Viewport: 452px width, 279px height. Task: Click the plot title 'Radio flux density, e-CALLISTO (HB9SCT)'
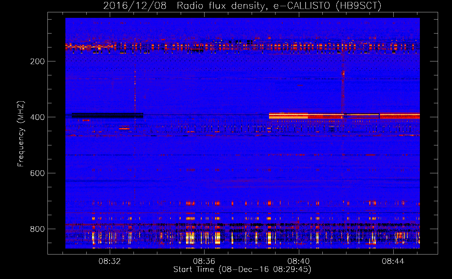click(x=279, y=6)
